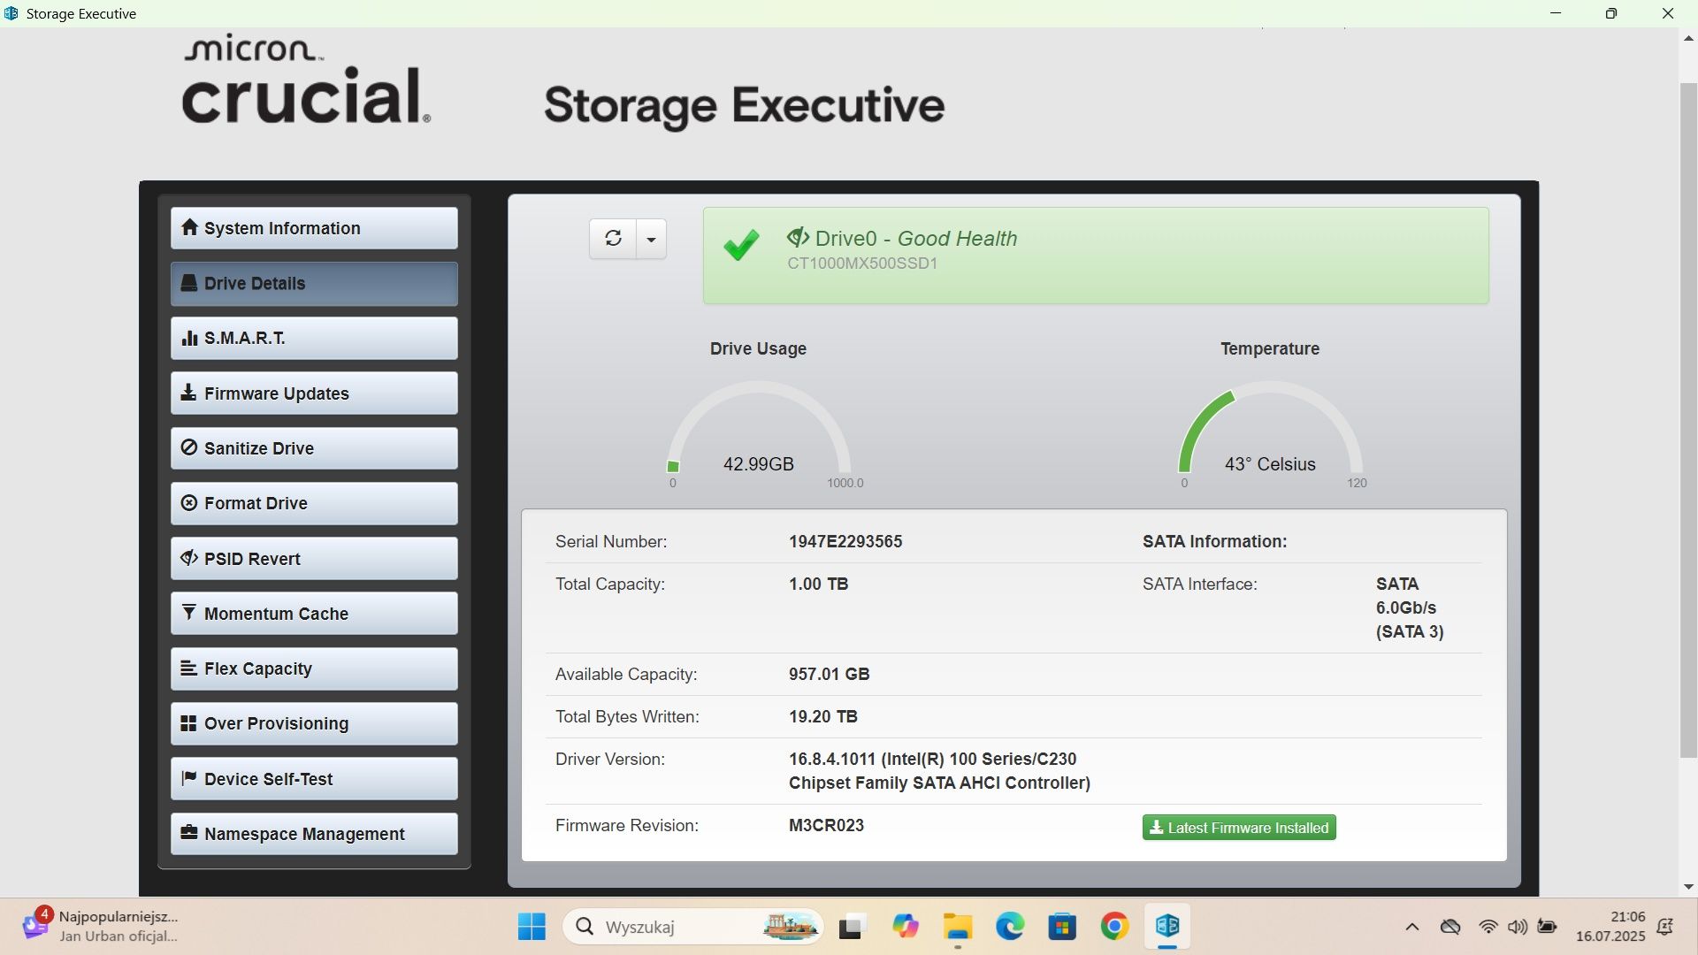The width and height of the screenshot is (1698, 955).
Task: Open Wi-Fi network tray icon
Action: pos(1488,927)
